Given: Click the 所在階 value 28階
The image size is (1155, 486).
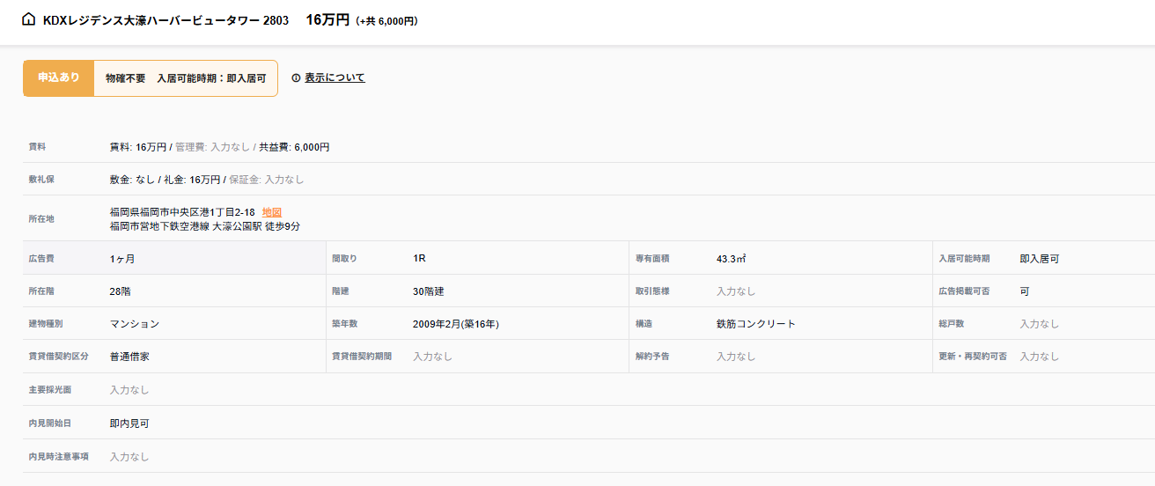Looking at the screenshot, I should tap(121, 291).
